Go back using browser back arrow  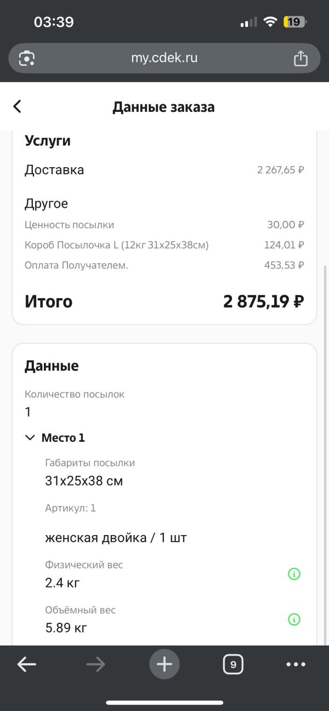(26, 664)
